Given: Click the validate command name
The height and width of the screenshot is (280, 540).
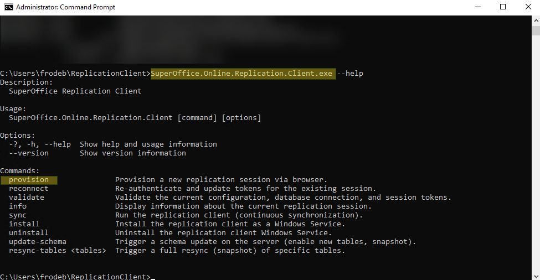Looking at the screenshot, I should click(27, 198).
